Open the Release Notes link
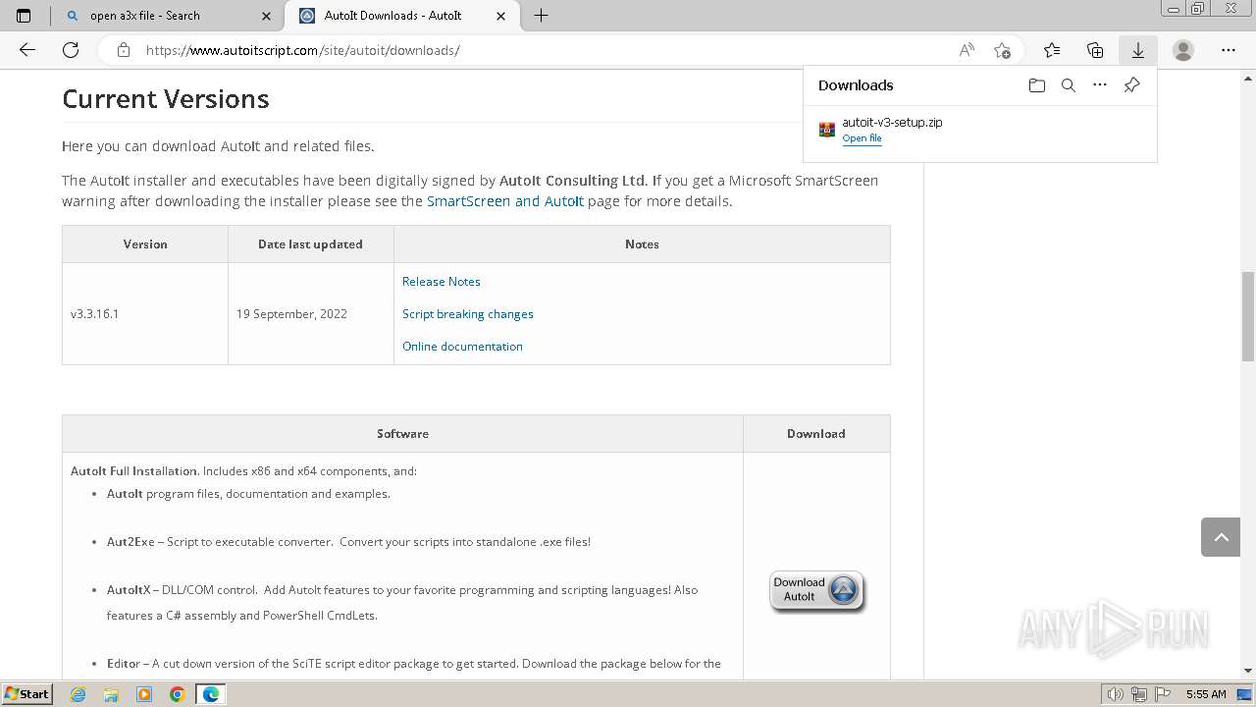The image size is (1256, 707). (442, 282)
